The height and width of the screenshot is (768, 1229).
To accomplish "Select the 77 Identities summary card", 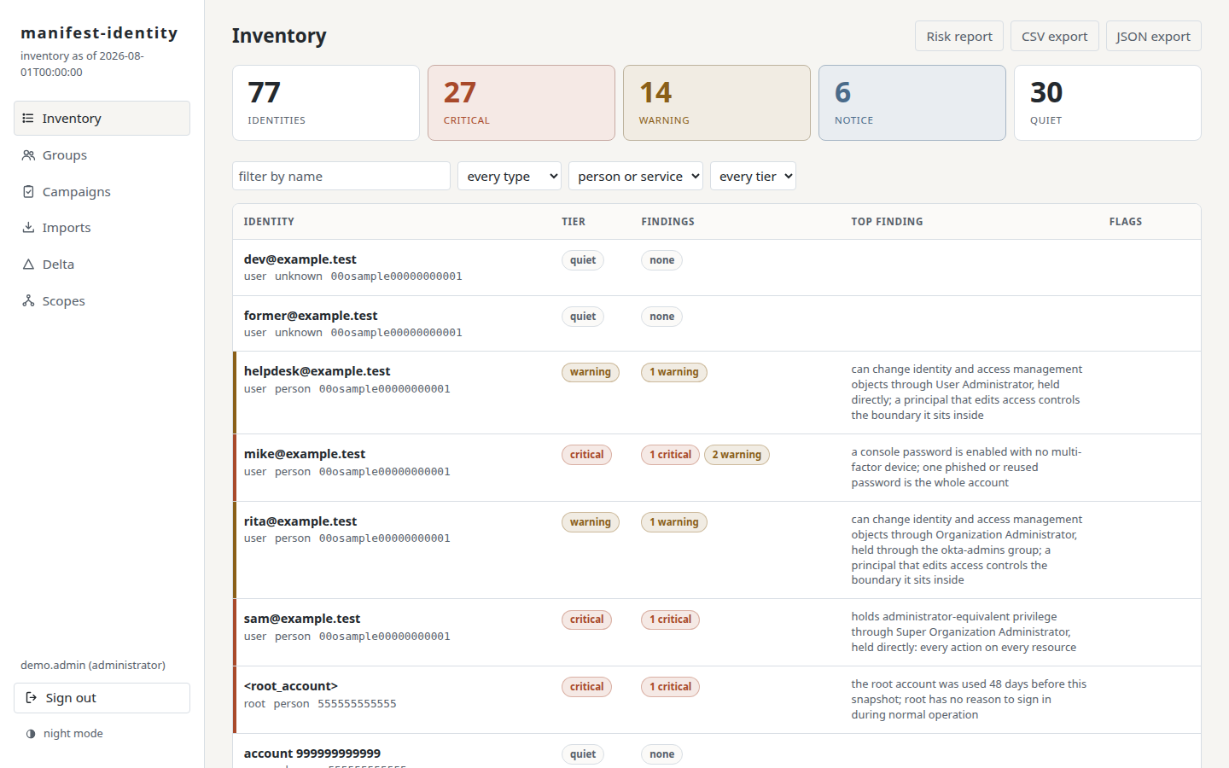I will pos(326,103).
